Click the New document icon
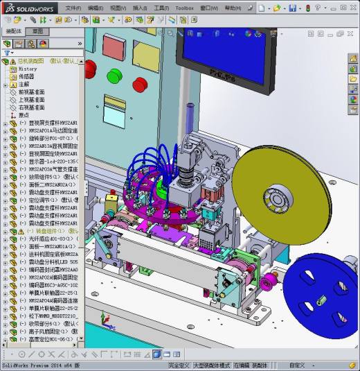Screen dimensions: 360x371 click(x=262, y=8)
